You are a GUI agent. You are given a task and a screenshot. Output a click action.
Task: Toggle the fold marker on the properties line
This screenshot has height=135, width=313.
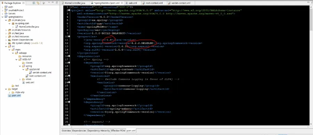coord(69,37)
